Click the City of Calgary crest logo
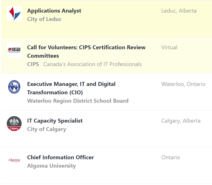 point(14,124)
